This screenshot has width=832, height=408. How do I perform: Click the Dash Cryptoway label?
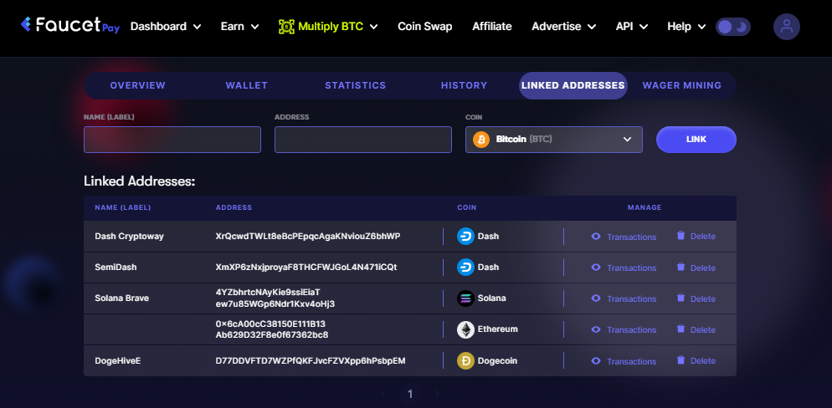click(x=130, y=237)
